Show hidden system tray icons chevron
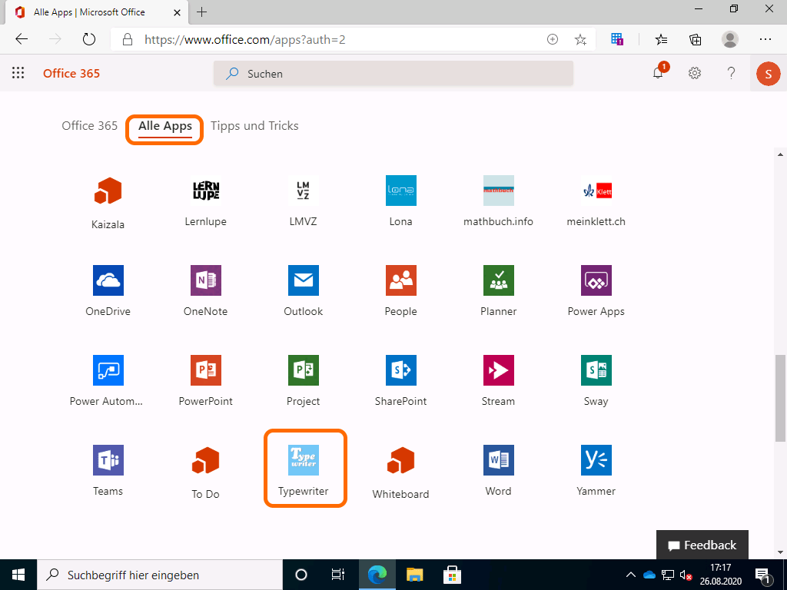This screenshot has width=787, height=590. pos(631,575)
